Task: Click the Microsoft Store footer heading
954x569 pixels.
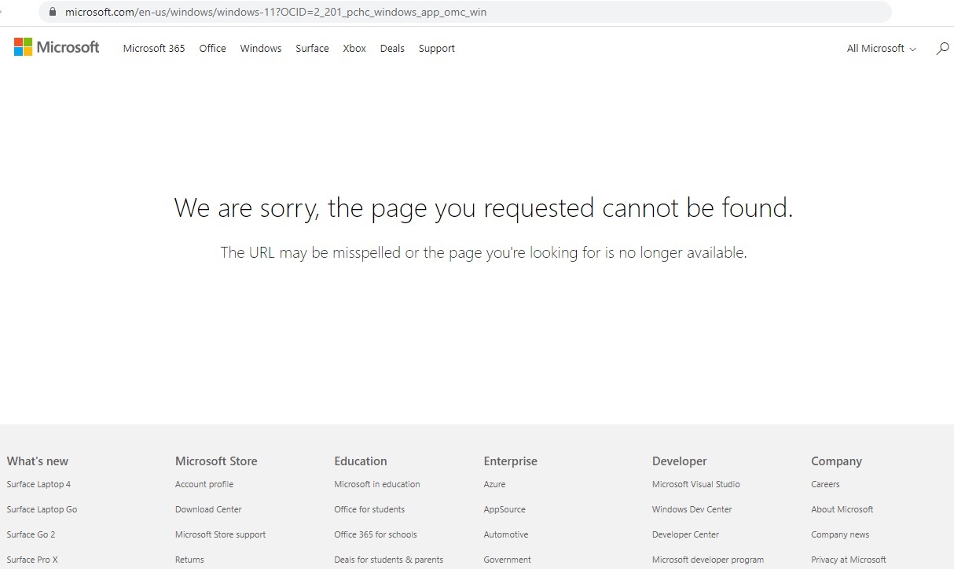Action: pyautogui.click(x=216, y=461)
